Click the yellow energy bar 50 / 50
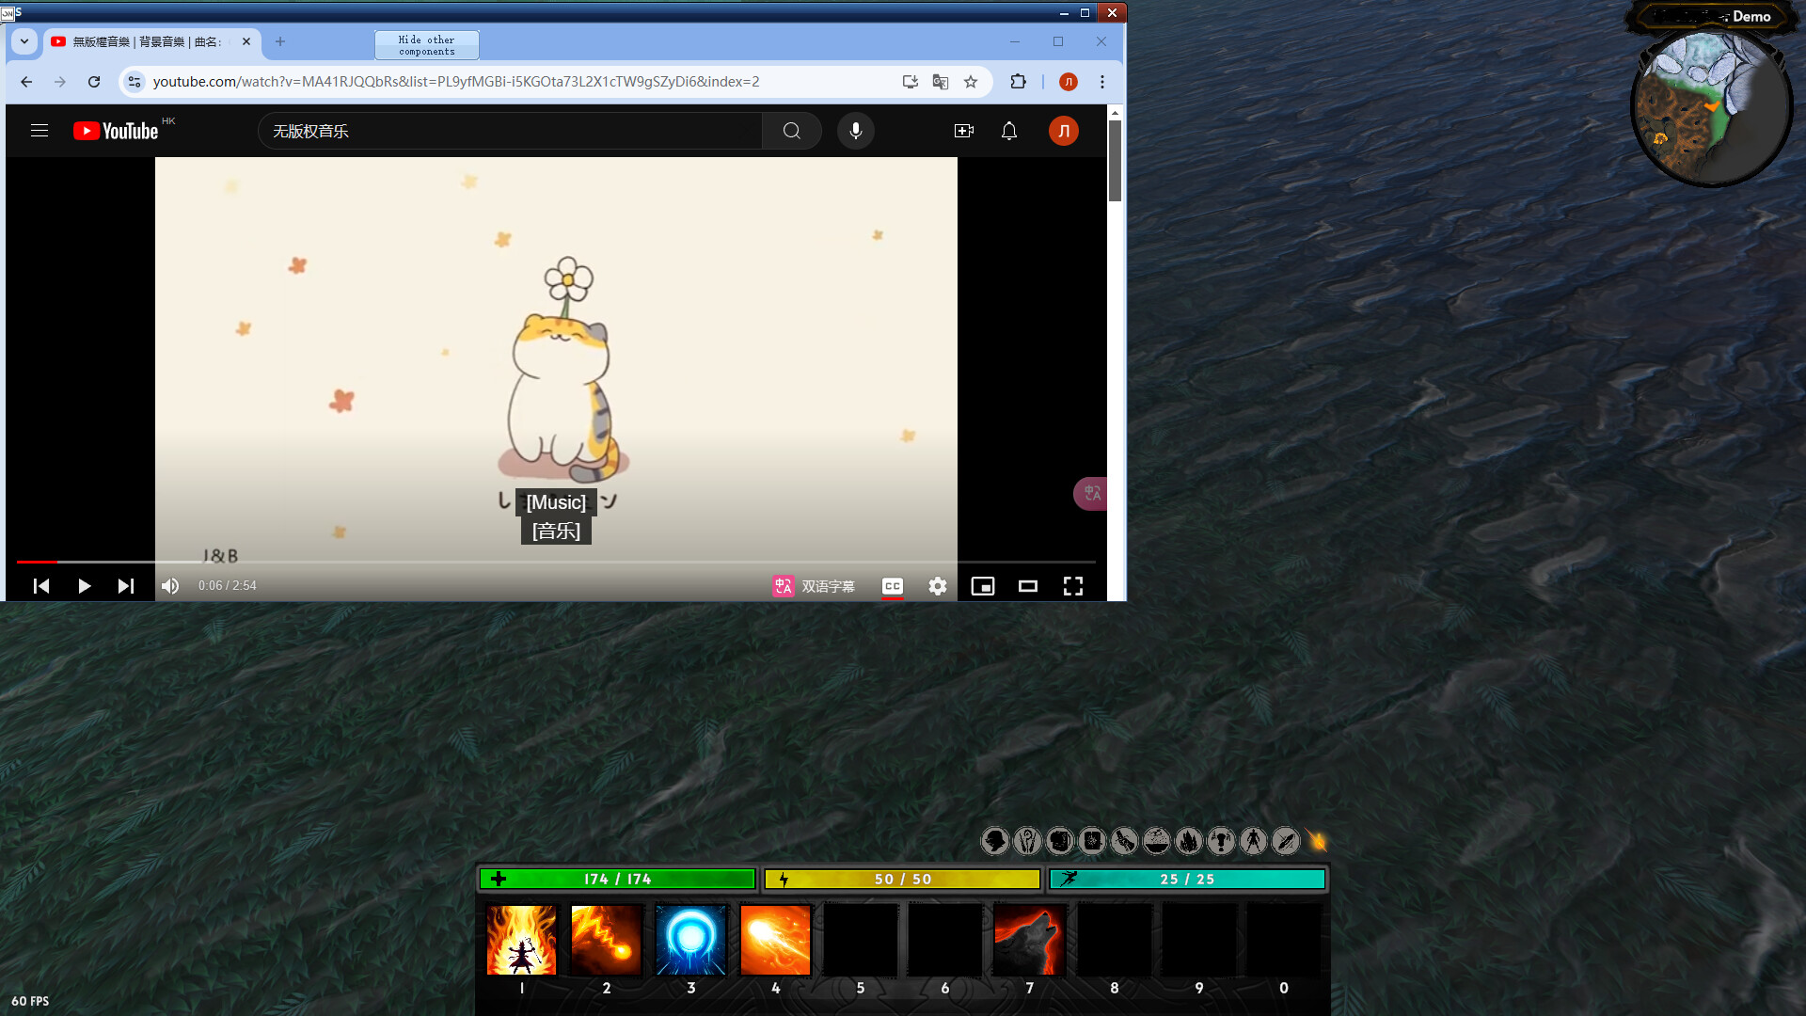1806x1016 pixels. click(903, 879)
